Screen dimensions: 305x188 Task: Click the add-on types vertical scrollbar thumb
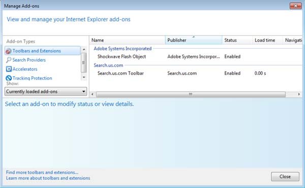[x=84, y=62]
